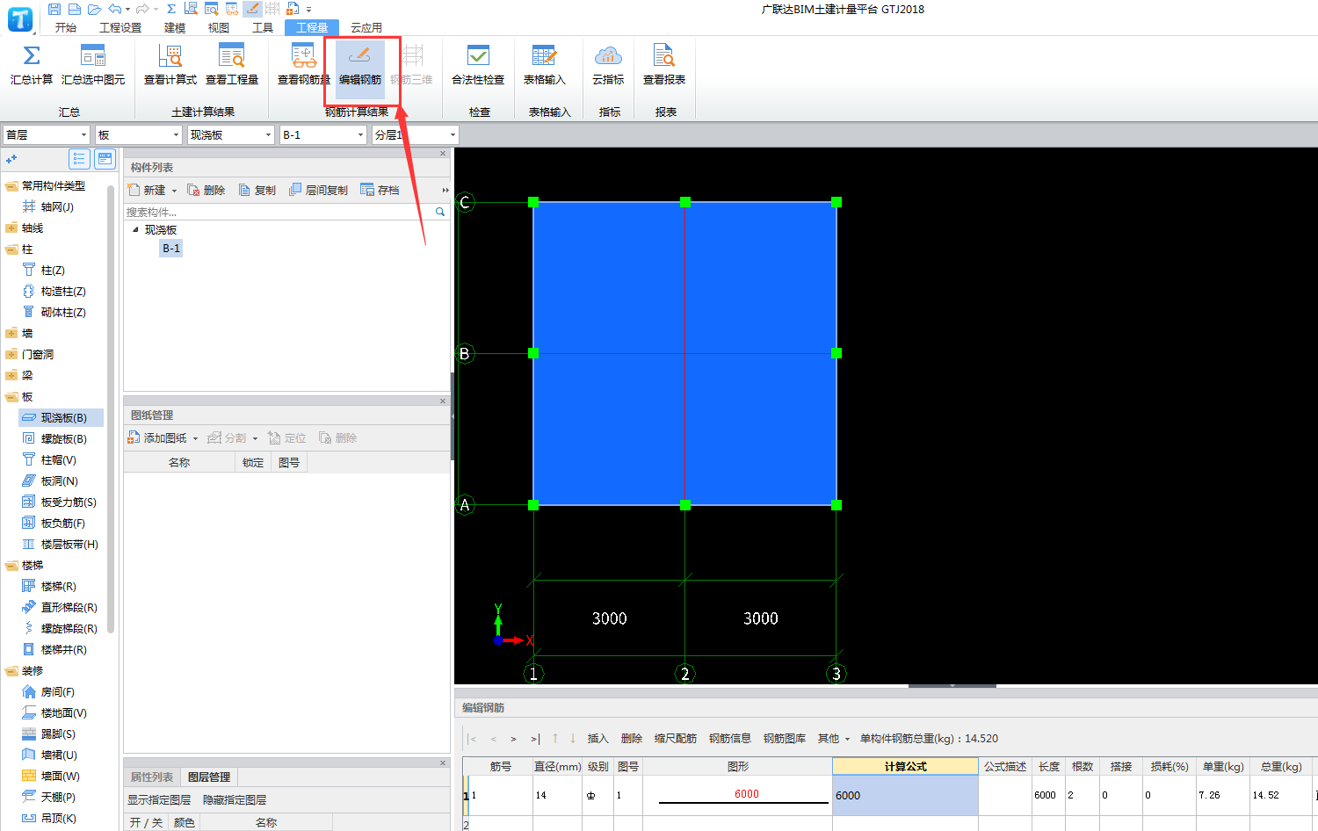Click 钢筋图库 button
1318x831 pixels.
click(785, 739)
